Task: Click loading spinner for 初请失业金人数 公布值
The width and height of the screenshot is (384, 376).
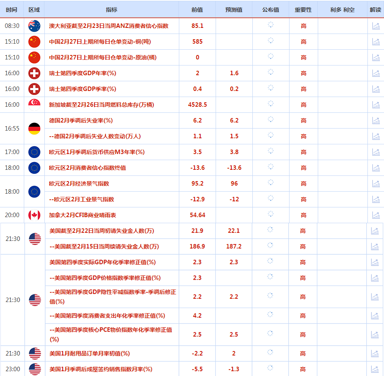Action: click(270, 230)
